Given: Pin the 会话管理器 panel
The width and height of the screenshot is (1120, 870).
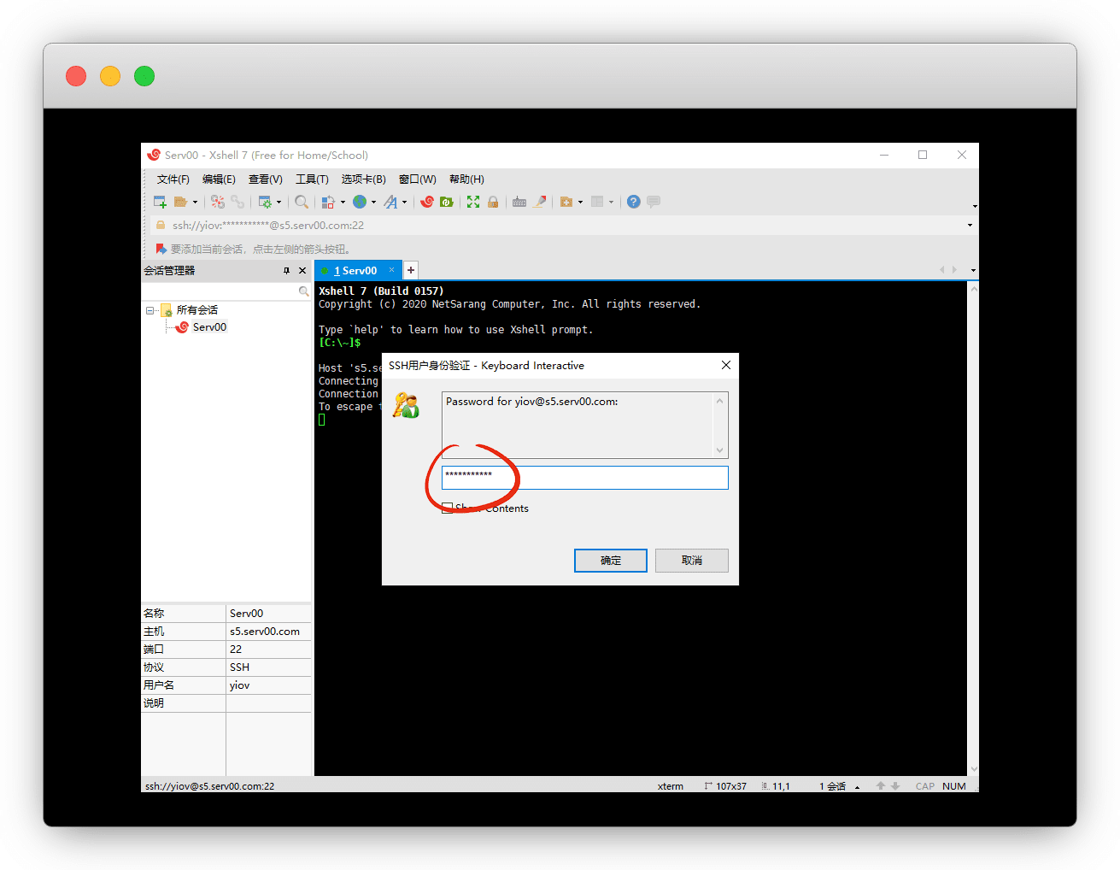Looking at the screenshot, I should 286,271.
